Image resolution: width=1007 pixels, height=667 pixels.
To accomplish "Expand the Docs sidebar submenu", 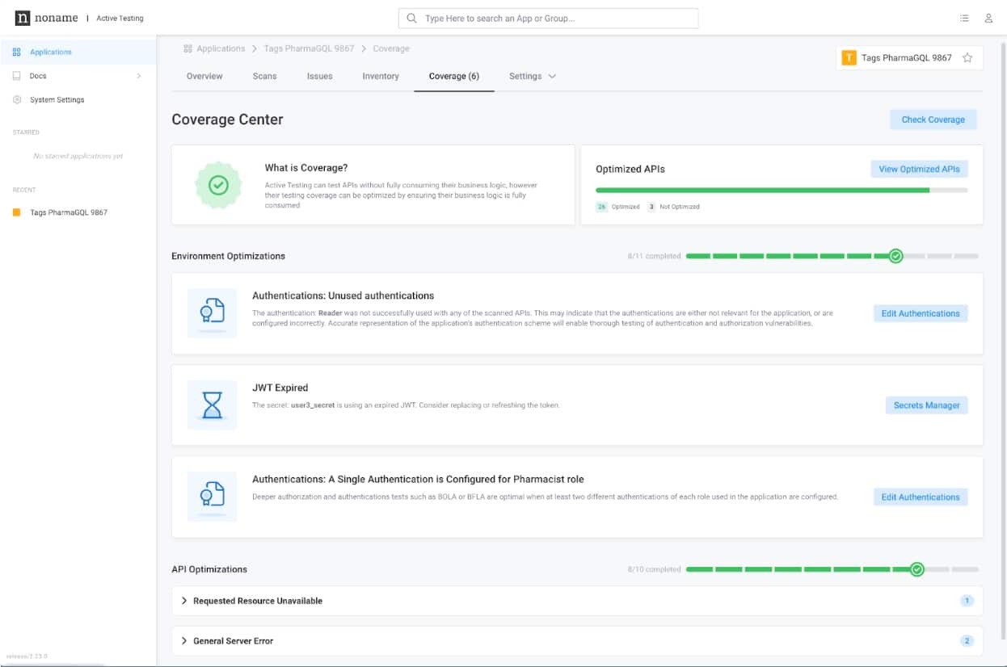I will (x=139, y=76).
